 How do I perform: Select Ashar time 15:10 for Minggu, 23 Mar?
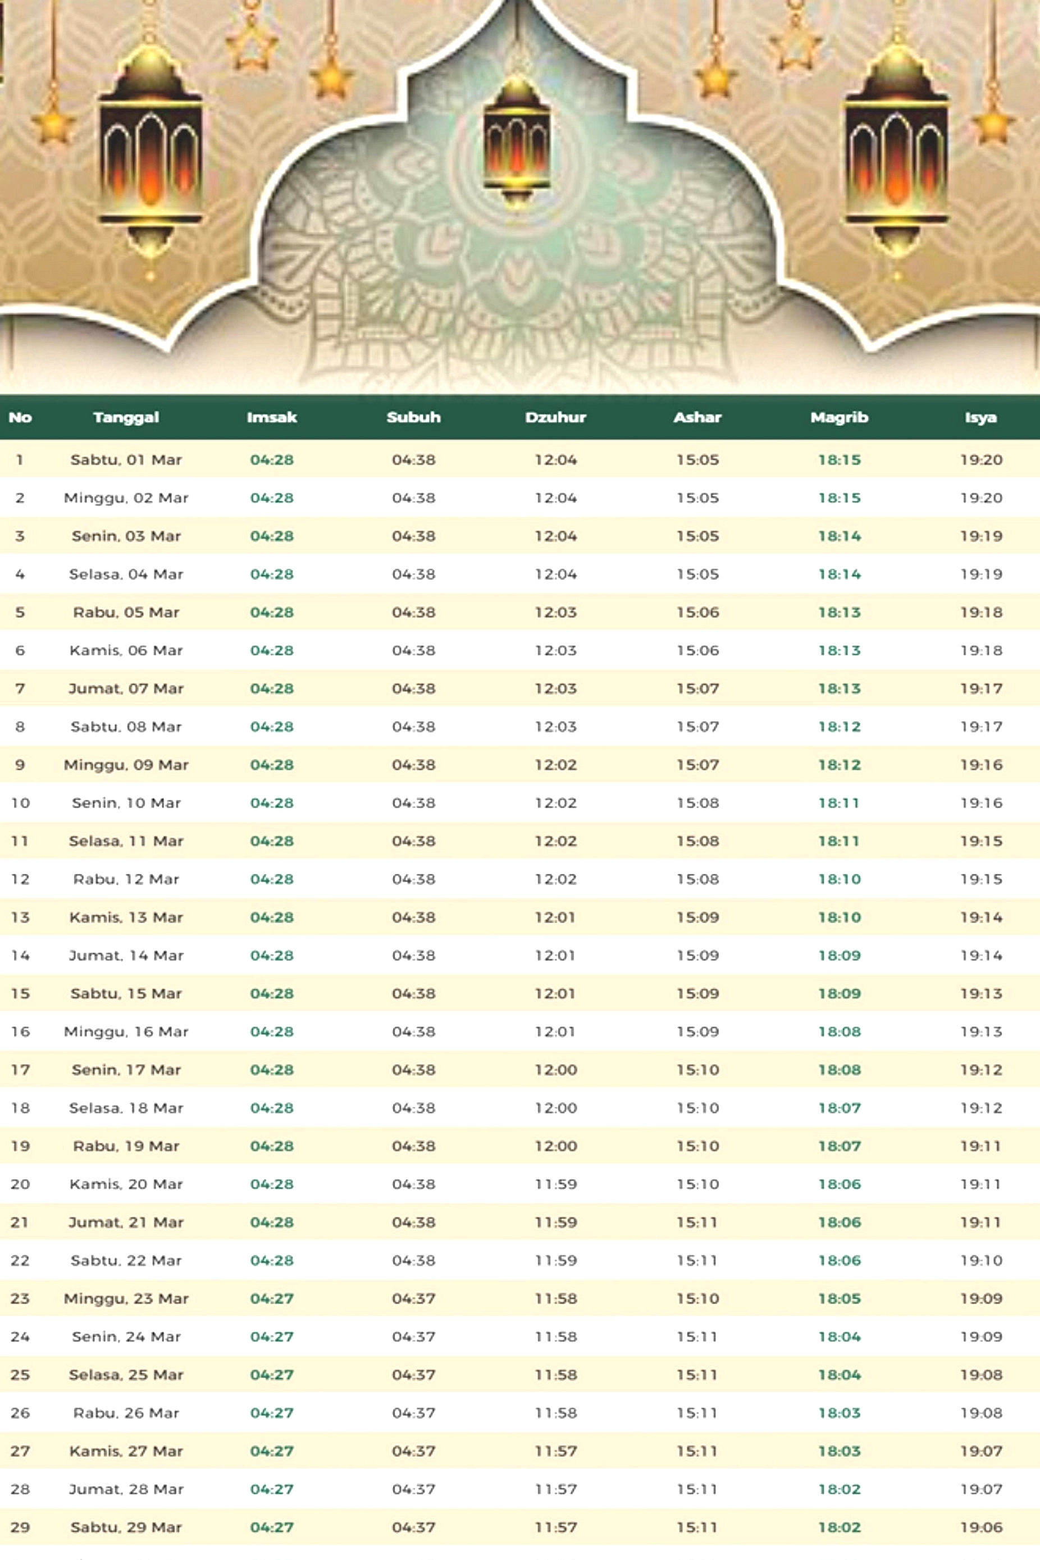[x=698, y=1299]
